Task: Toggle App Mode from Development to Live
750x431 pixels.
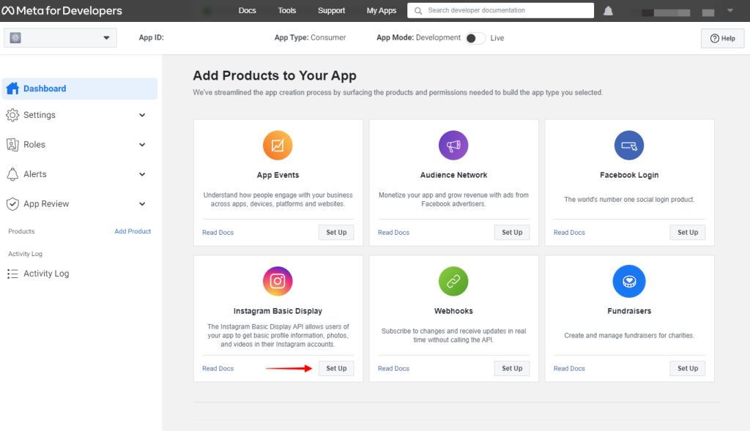Action: coord(475,38)
